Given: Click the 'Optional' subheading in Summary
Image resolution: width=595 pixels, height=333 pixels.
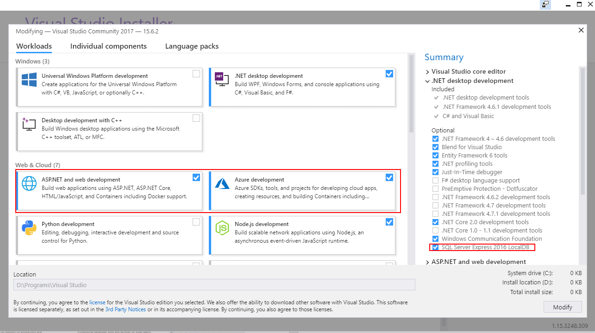Looking at the screenshot, I should [443, 131].
